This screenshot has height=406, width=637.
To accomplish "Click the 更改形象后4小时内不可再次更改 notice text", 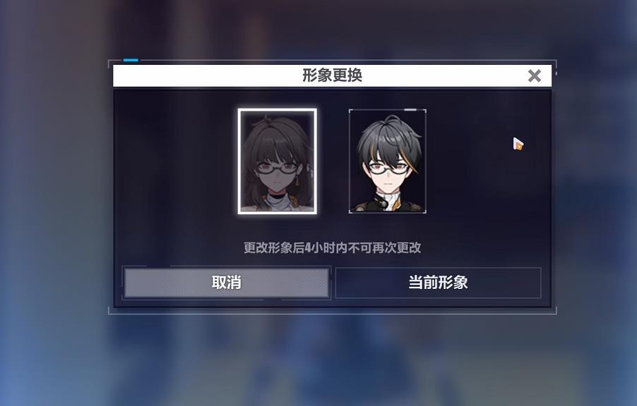I will click(x=333, y=248).
